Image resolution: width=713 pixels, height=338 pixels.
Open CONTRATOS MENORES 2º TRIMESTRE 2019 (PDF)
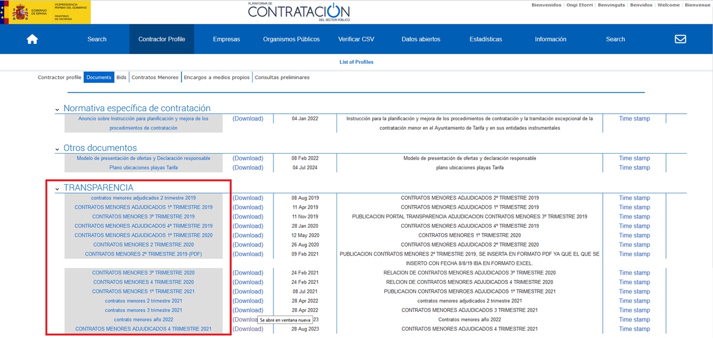pyautogui.click(x=143, y=254)
